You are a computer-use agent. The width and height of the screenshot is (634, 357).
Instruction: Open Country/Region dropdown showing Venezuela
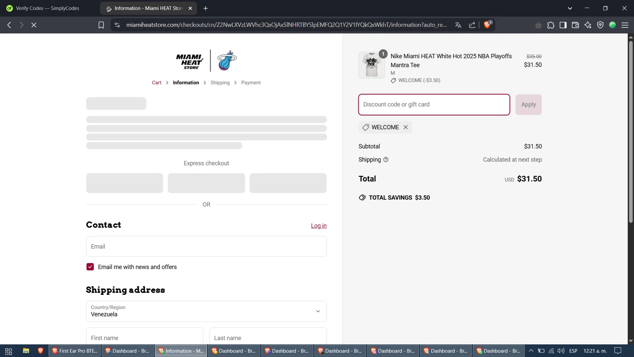coord(206,311)
